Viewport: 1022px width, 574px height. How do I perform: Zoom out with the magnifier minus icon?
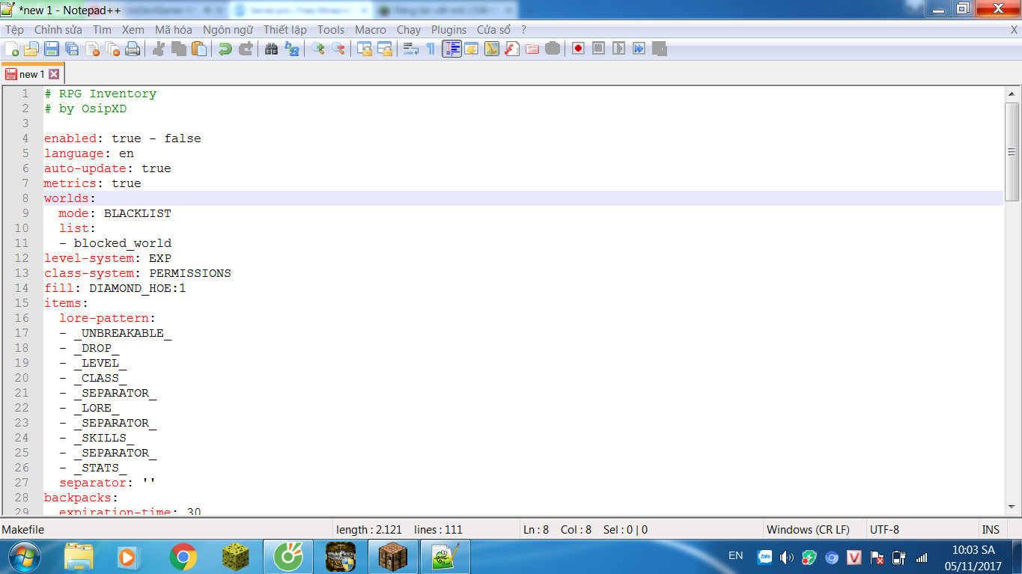coord(338,49)
